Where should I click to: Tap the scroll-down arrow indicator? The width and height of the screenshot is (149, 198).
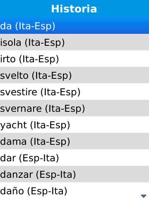coord(144,196)
